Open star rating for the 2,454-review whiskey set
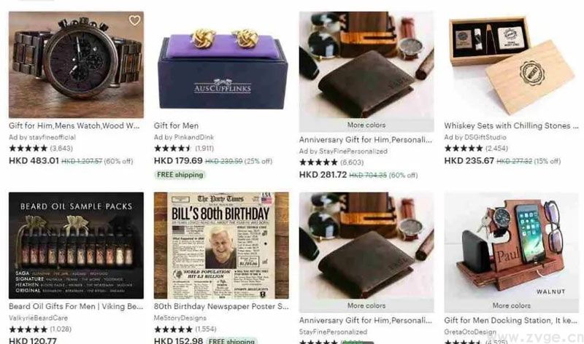 click(x=464, y=149)
